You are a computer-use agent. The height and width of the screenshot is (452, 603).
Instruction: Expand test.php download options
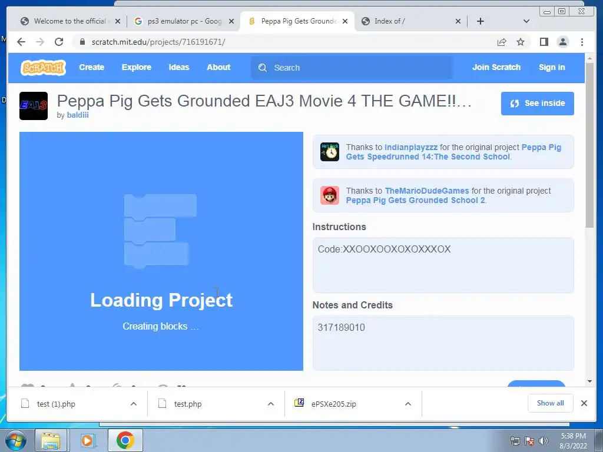pyautogui.click(x=271, y=404)
